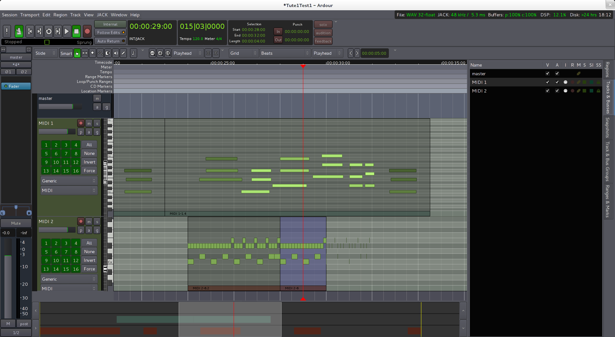Select the pencil draw tool

pos(123,53)
